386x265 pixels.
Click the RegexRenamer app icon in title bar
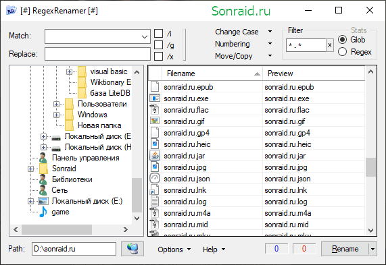pos(11,11)
